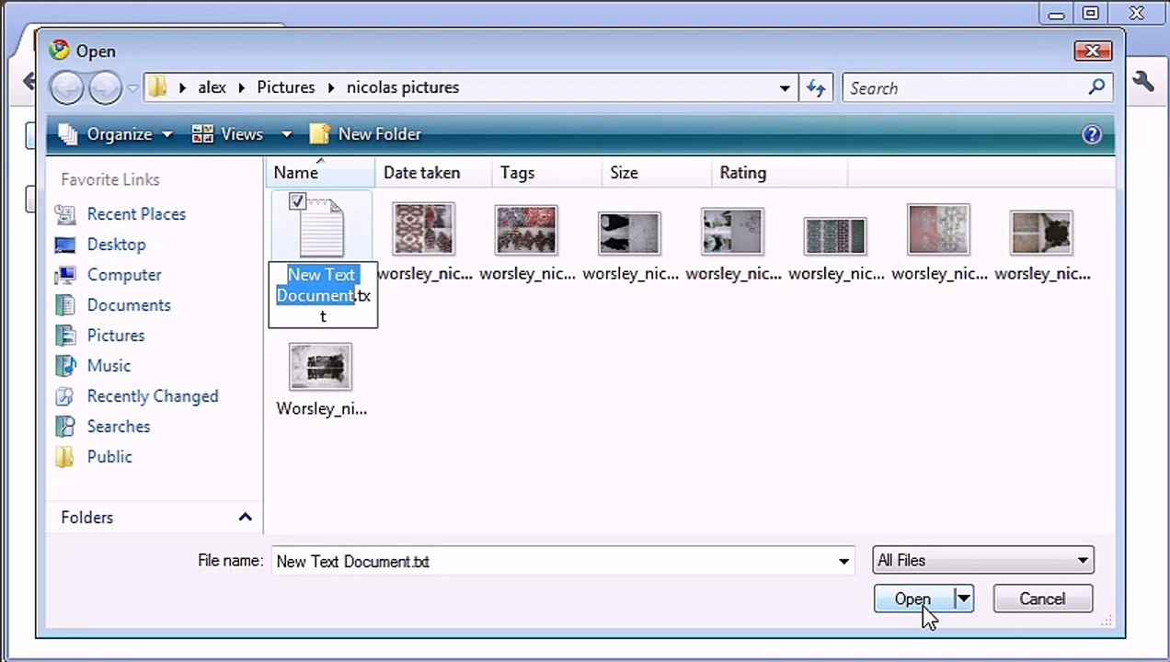The width and height of the screenshot is (1170, 662).
Task: Sort by the Name column header
Action: (x=319, y=173)
